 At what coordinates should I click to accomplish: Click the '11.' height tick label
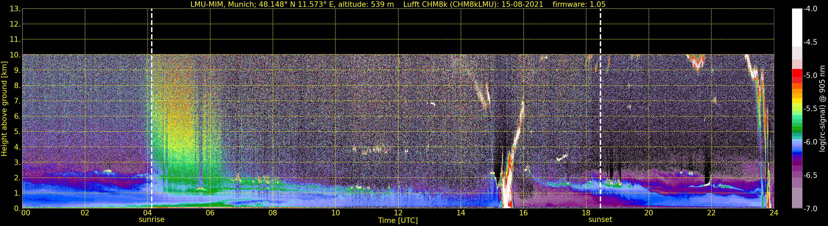click(15, 40)
